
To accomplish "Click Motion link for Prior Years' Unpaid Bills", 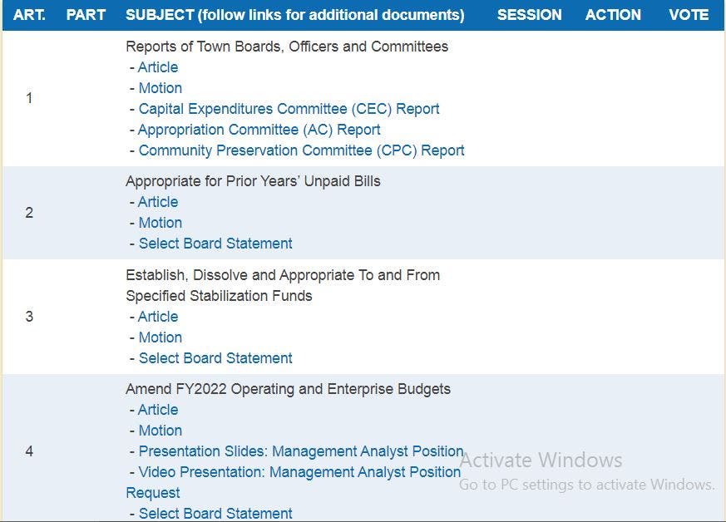I will point(161,223).
